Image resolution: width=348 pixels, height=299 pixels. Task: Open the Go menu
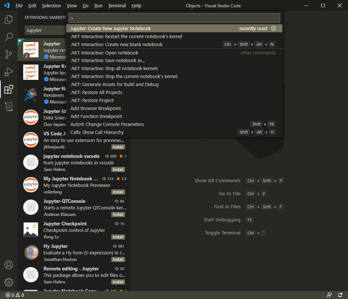(x=86, y=5)
